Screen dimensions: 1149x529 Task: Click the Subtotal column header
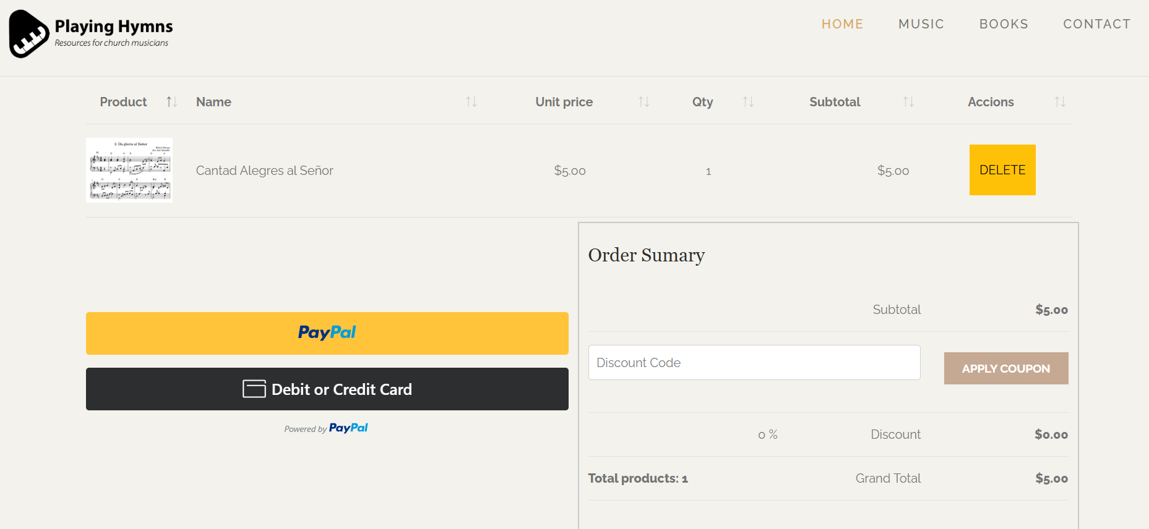[835, 102]
